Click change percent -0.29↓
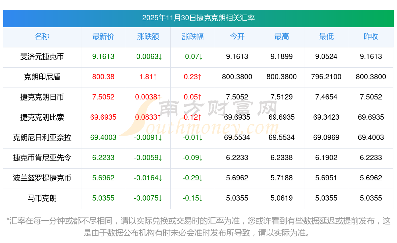 193,178
